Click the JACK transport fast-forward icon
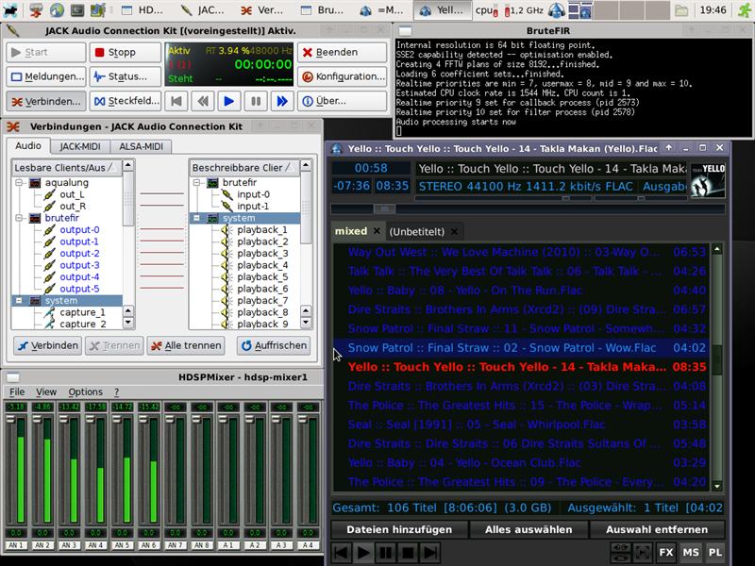The height and width of the screenshot is (566, 755). click(280, 100)
